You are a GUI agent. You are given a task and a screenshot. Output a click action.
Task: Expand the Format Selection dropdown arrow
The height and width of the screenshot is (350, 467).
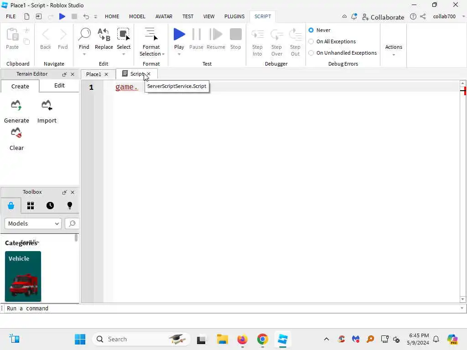coord(163,54)
